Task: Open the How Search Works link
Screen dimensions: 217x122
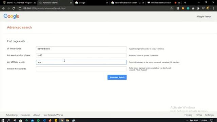Action: (x=53, y=115)
